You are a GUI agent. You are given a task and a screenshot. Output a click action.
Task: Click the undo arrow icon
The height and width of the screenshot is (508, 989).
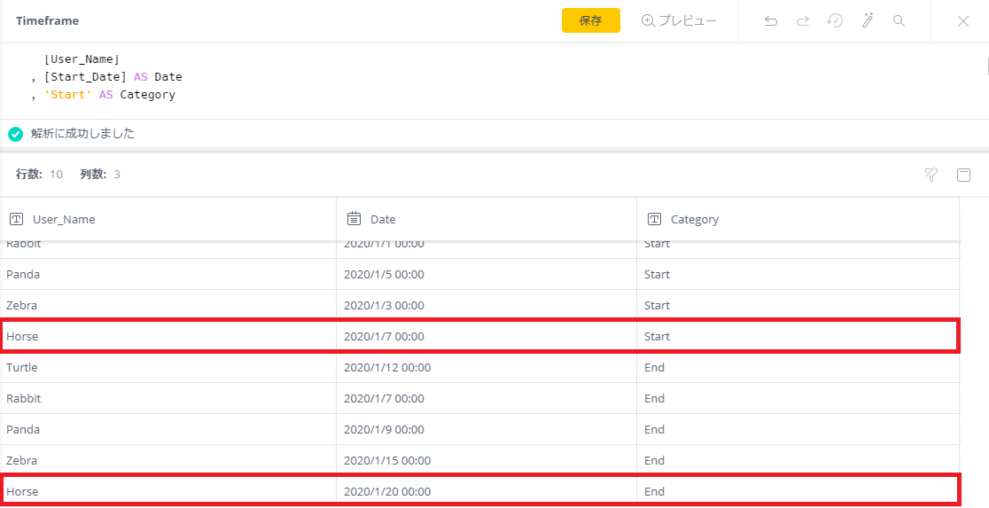[x=771, y=20]
